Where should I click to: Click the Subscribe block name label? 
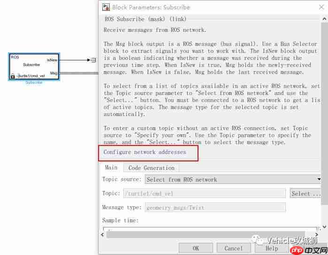34,82
